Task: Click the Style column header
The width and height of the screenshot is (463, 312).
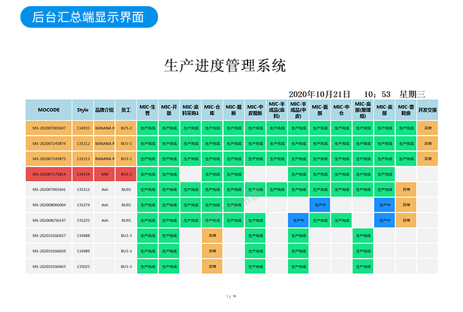Action: 83,110
